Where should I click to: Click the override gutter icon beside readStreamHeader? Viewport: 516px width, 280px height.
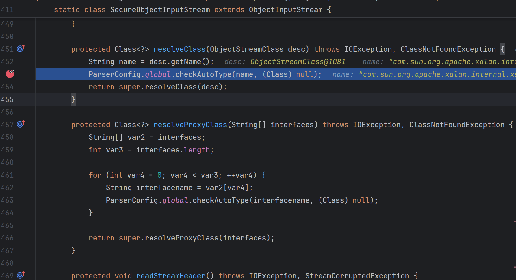[x=21, y=275]
